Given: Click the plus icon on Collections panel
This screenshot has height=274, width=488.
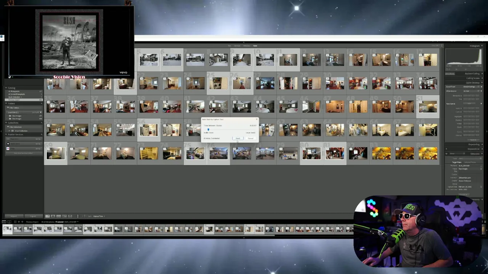Looking at the screenshot, I should pyautogui.click(x=42, y=123).
